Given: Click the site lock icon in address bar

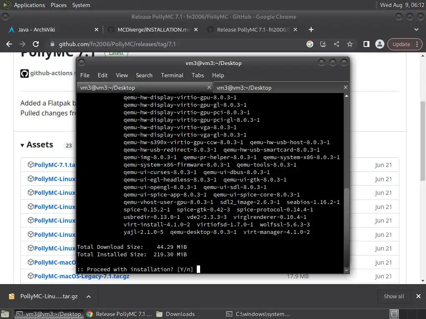Looking at the screenshot, I should [52, 44].
